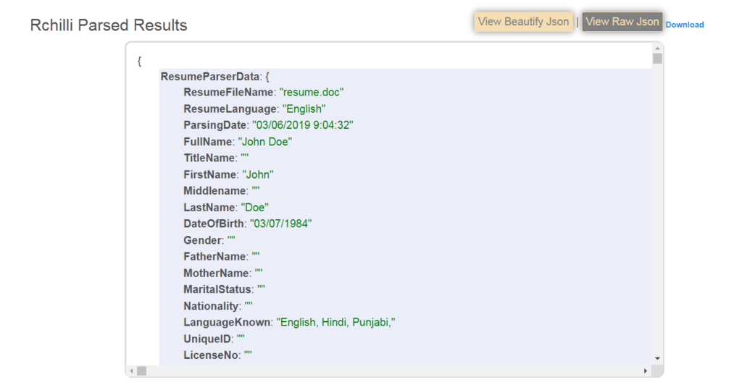Click the View Beautify Json button

523,22
